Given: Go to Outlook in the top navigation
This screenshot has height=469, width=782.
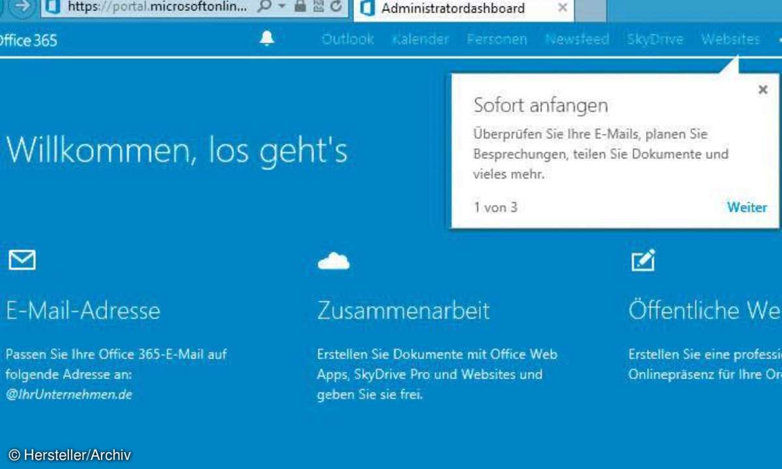Looking at the screenshot, I should (347, 39).
